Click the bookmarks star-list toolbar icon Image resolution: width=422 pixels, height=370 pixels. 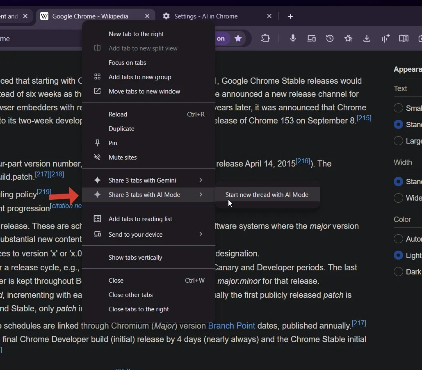coord(348,39)
